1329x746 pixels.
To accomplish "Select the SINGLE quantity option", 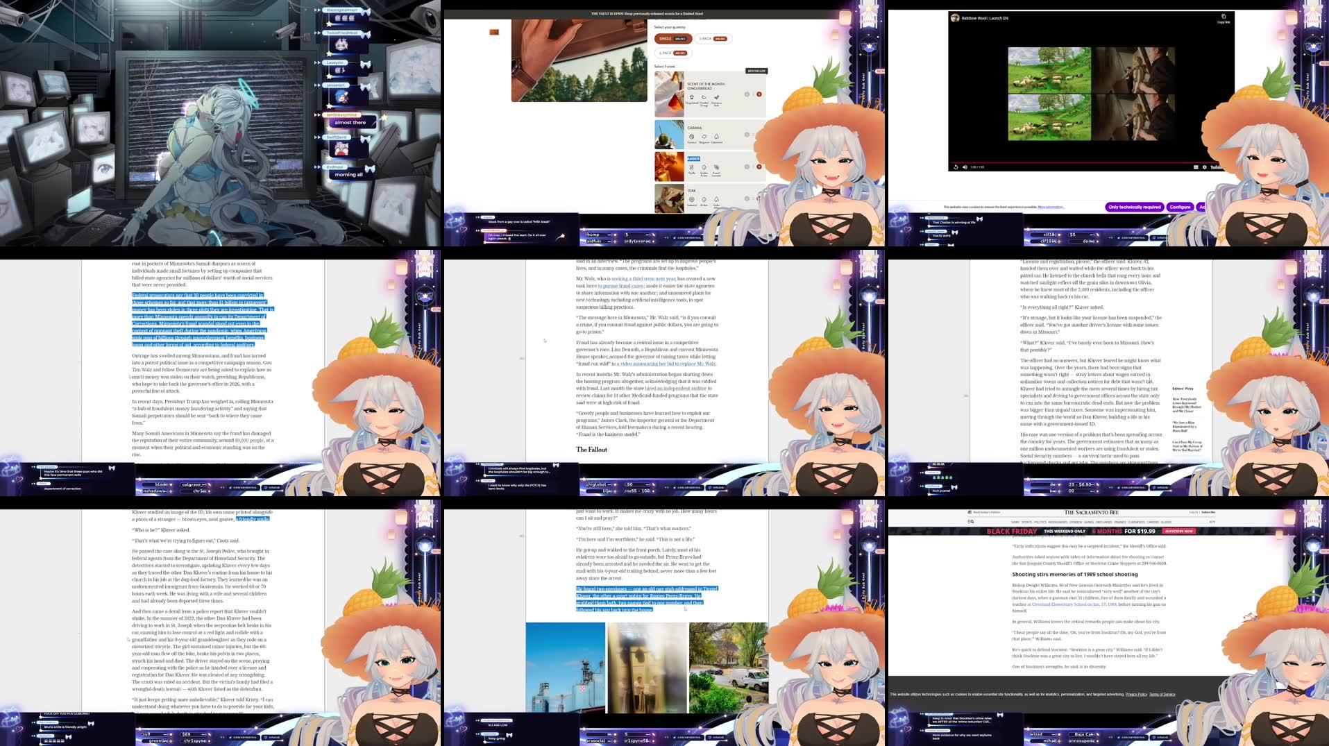I will click(673, 39).
